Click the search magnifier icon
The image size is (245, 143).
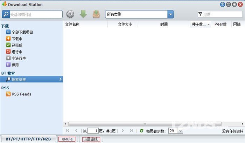tap(6, 14)
